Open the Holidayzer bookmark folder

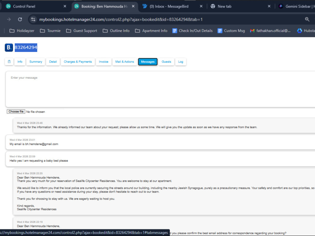pyautogui.click(x=22, y=31)
